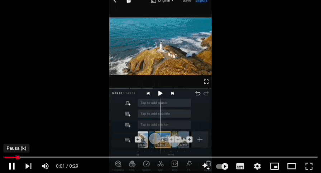Tap the editor's play button
The image size is (321, 173).
pyautogui.click(x=160, y=93)
